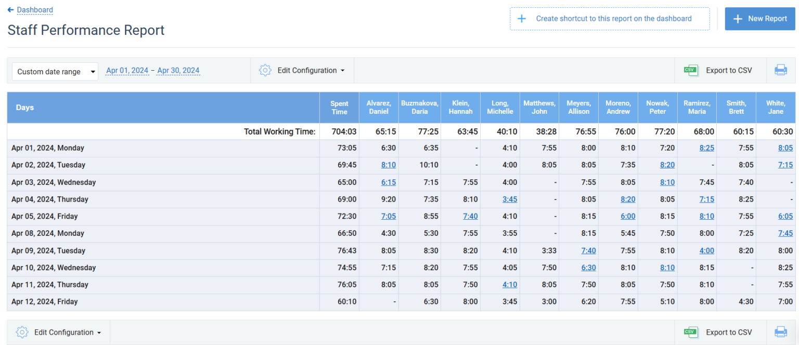This screenshot has width=799, height=345.
Task: Create a New Report
Action: click(759, 19)
